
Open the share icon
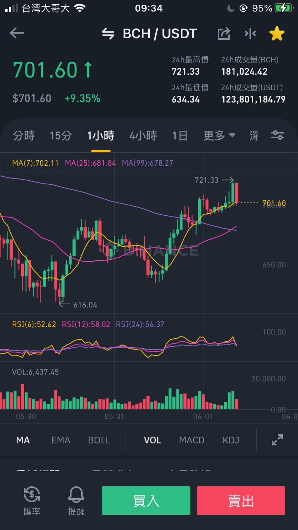point(224,34)
